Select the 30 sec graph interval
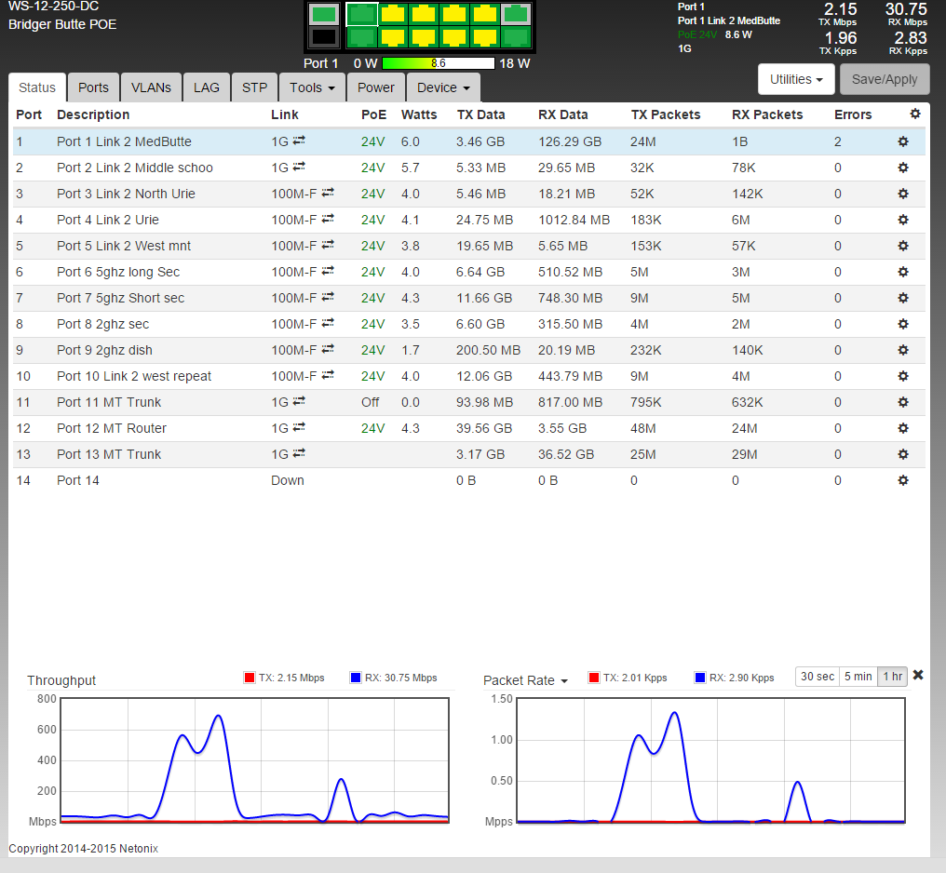 [818, 677]
